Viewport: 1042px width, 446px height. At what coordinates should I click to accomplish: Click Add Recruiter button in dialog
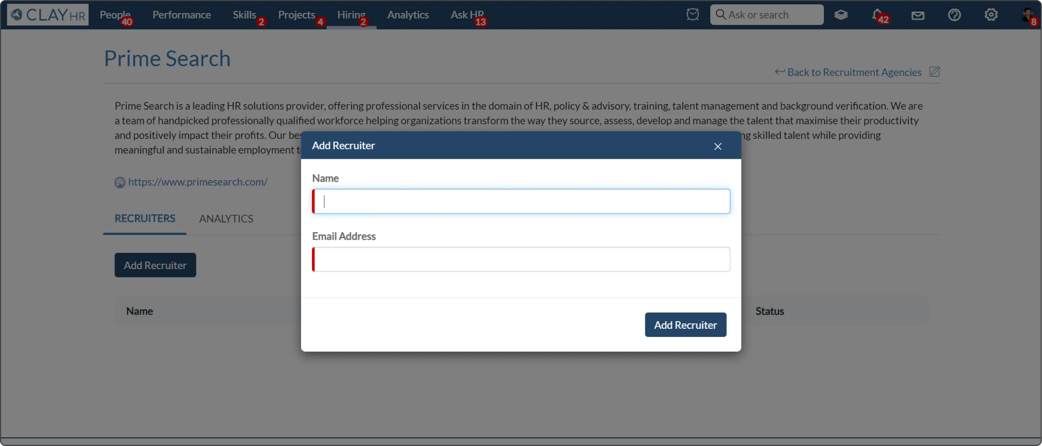[685, 325]
